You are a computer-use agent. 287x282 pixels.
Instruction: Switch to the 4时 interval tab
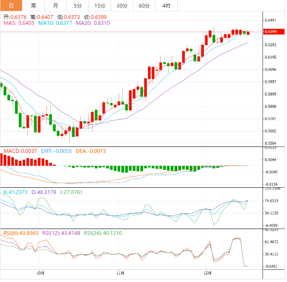[166, 5]
